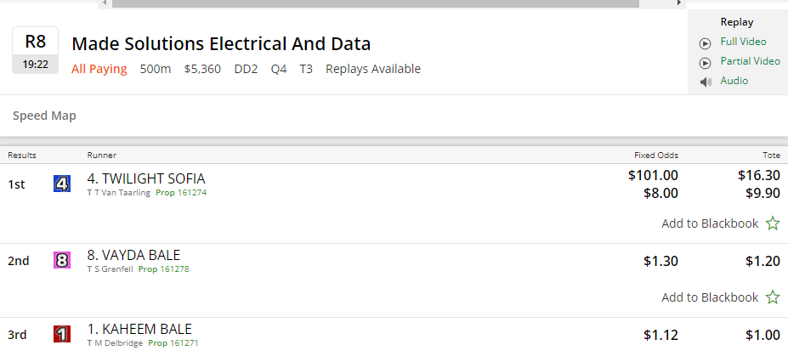The height and width of the screenshot is (362, 788).
Task: Select the R8 19:22 race tab
Action: coord(35,50)
